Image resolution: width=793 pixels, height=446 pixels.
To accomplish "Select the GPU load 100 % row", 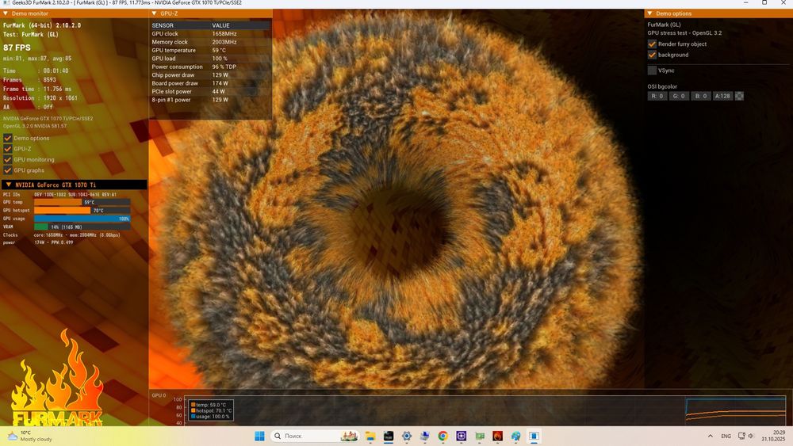I will click(210, 59).
